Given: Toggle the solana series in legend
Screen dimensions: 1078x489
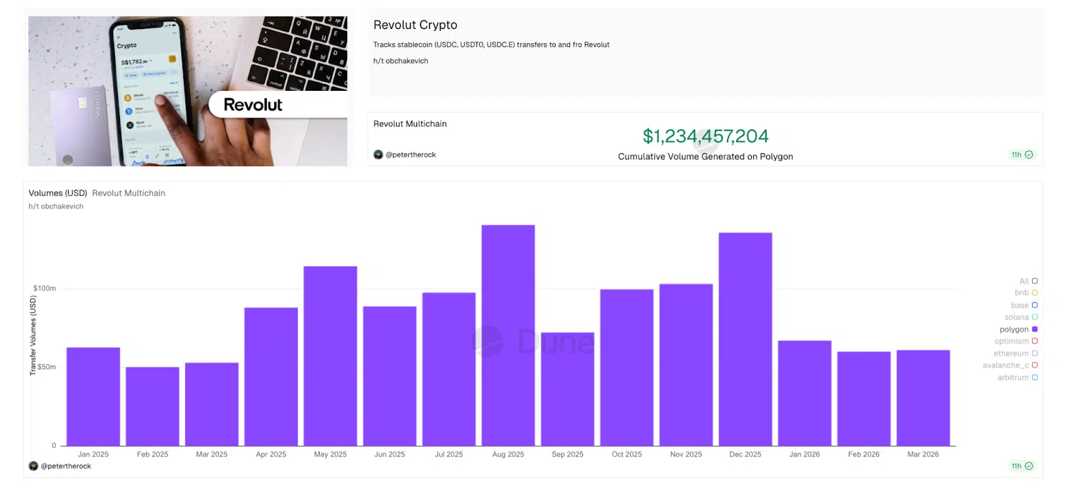Looking at the screenshot, I should point(1021,317).
